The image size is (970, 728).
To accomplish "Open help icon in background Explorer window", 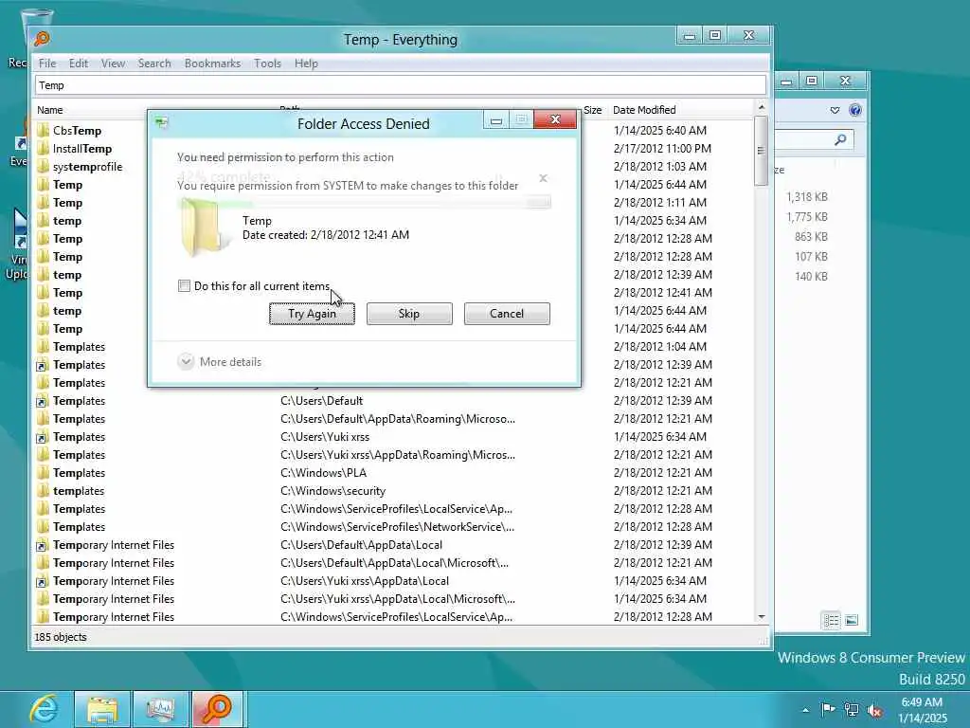I will coord(855,110).
